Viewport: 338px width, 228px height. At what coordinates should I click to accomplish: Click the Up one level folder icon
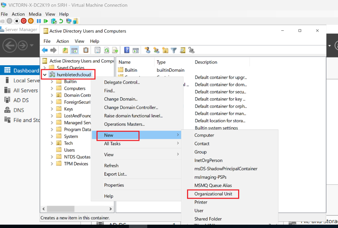pyautogui.click(x=65, y=50)
